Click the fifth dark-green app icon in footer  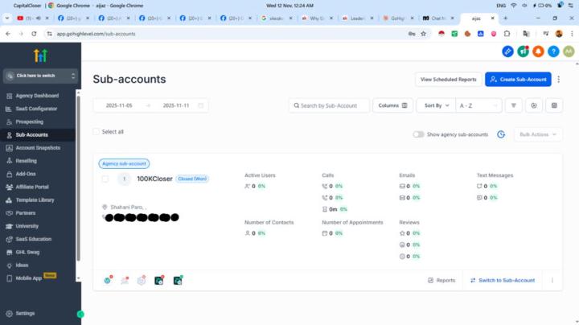point(178,280)
